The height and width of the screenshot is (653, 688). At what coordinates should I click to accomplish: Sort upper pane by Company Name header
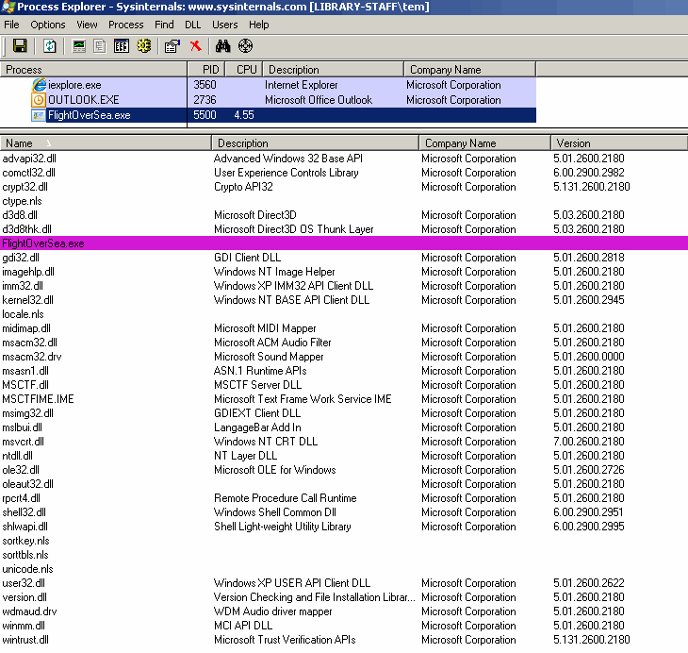(469, 70)
